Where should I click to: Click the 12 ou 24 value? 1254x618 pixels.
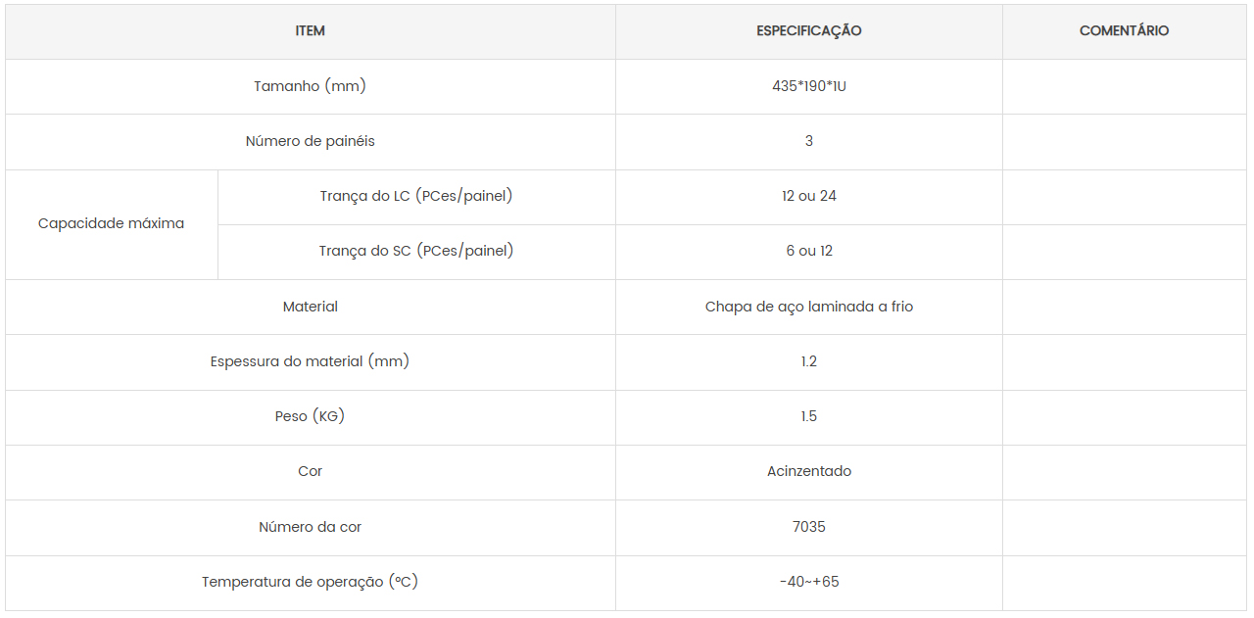point(809,196)
